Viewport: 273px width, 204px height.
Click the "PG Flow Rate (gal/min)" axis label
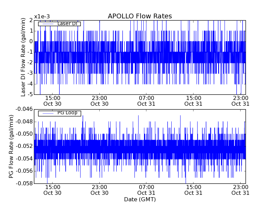11,146
